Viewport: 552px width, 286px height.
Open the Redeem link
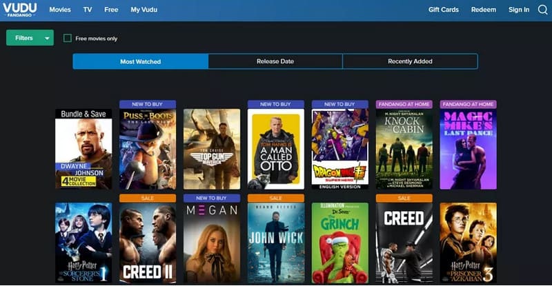(x=484, y=10)
